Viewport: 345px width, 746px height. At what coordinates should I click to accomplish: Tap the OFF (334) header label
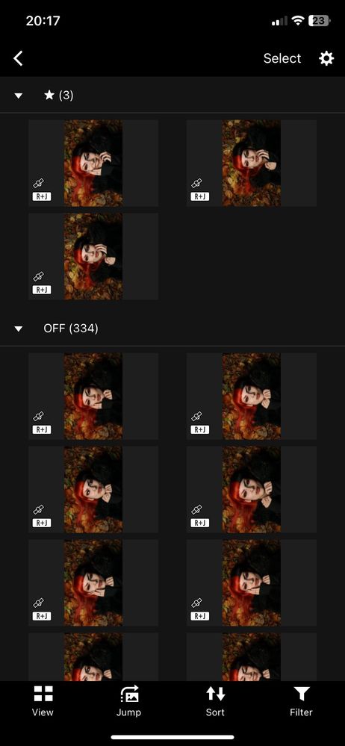coord(70,329)
